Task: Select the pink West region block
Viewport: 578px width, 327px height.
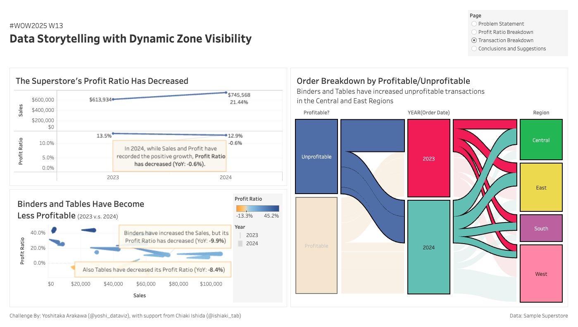Action: 541,274
